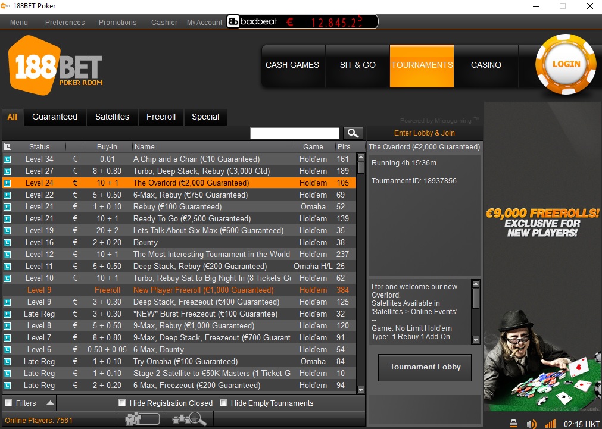Click the header column select-all icon
Screen dimensions: 602x429
(x=7, y=146)
